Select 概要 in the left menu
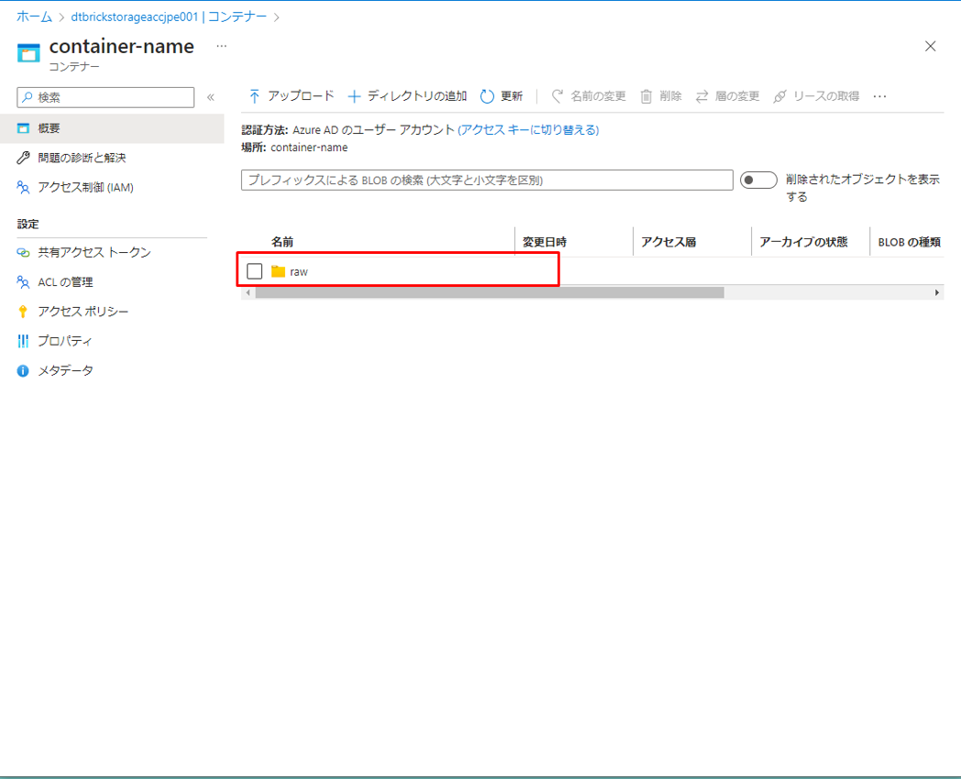 (x=50, y=128)
